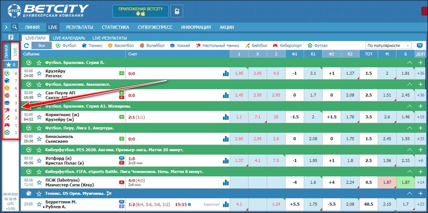Select sidebar basketball icon
The height and width of the screenshot is (213, 428).
[x=8, y=88]
